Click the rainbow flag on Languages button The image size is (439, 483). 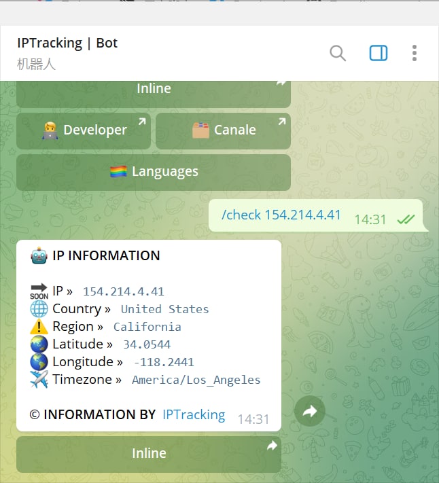[118, 172]
